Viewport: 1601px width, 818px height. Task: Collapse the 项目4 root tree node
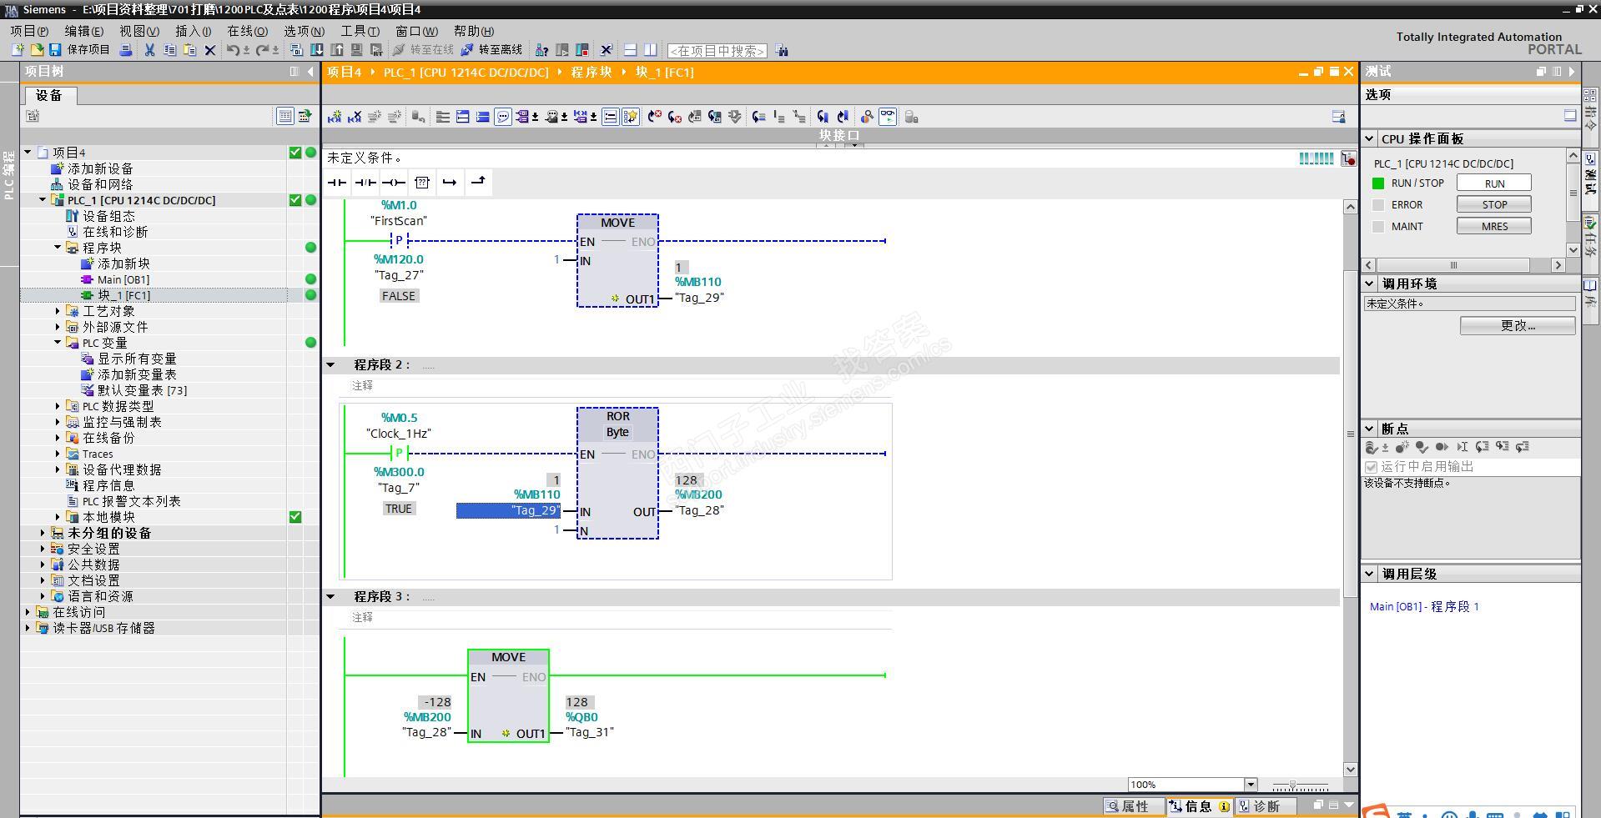pyautogui.click(x=28, y=153)
